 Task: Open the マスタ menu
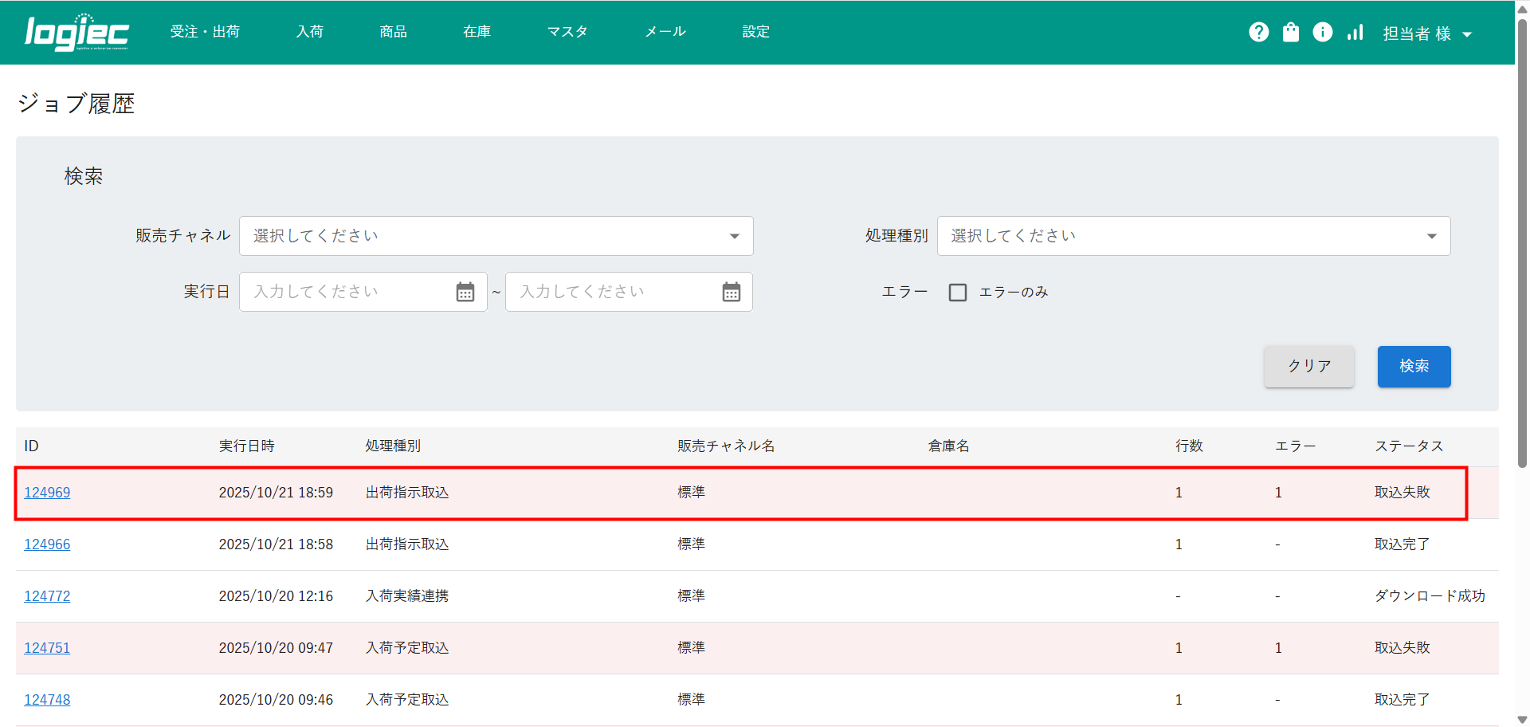(x=567, y=32)
